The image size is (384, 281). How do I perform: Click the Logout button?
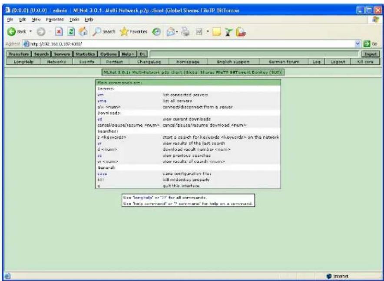click(338, 62)
